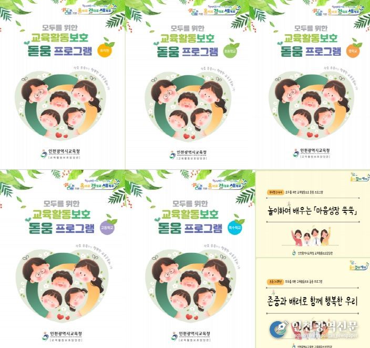Click the orange grade-label tag above 존중과 배려로 title

[x=275, y=282]
